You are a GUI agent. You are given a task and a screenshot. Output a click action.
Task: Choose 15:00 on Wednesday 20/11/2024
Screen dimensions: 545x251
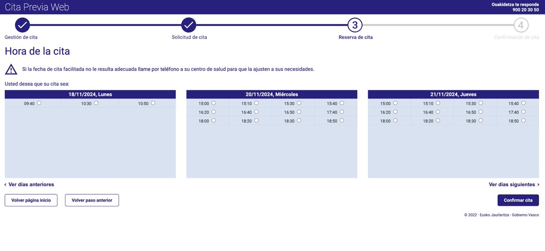point(213,103)
